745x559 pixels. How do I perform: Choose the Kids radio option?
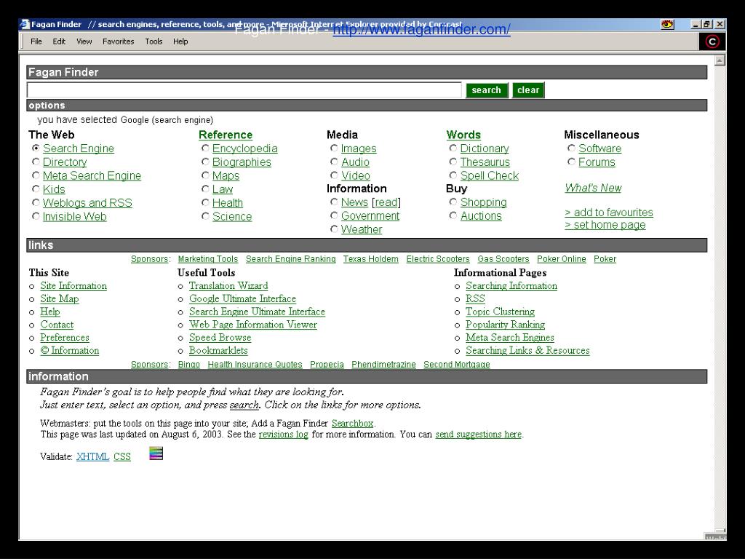click(36, 189)
